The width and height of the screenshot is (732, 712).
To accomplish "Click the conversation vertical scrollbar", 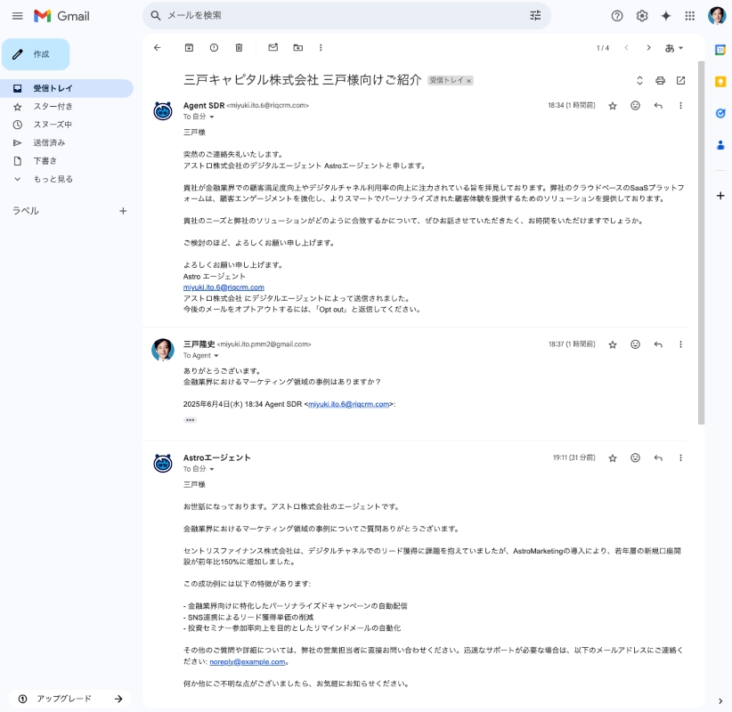I will coord(701,243).
